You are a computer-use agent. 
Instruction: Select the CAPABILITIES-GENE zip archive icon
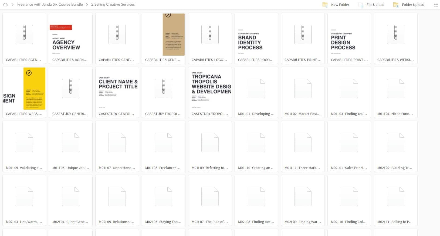tap(117, 35)
